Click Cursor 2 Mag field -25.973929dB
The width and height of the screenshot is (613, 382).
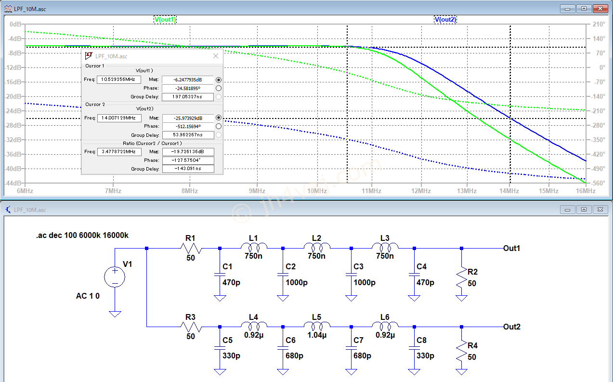point(188,118)
